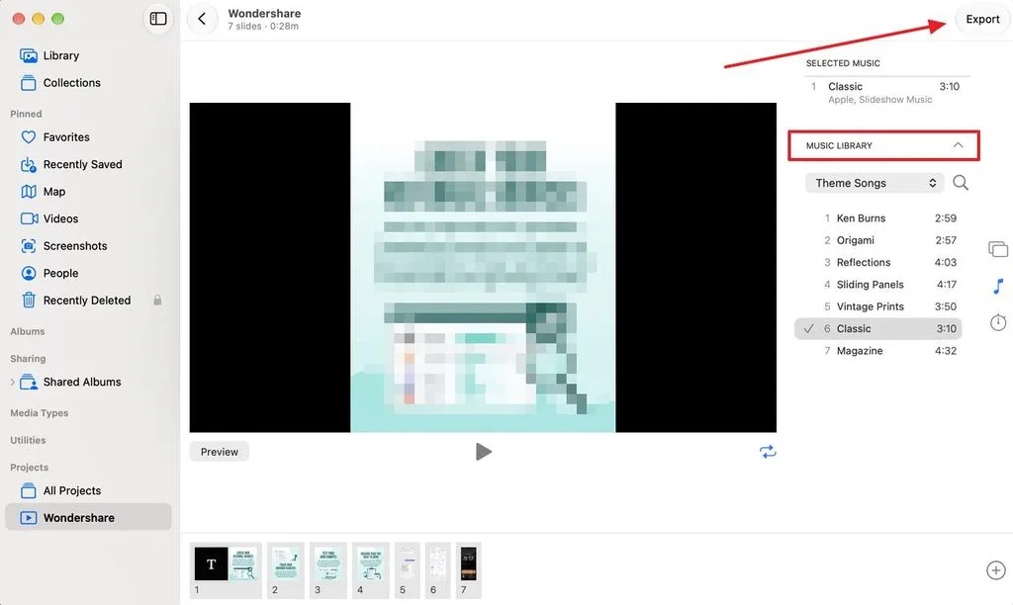Select the Origami song
The height and width of the screenshot is (605, 1013).
coord(878,240)
